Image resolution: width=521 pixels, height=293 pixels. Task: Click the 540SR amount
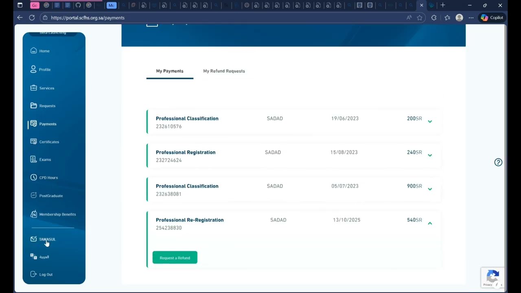[x=414, y=220]
